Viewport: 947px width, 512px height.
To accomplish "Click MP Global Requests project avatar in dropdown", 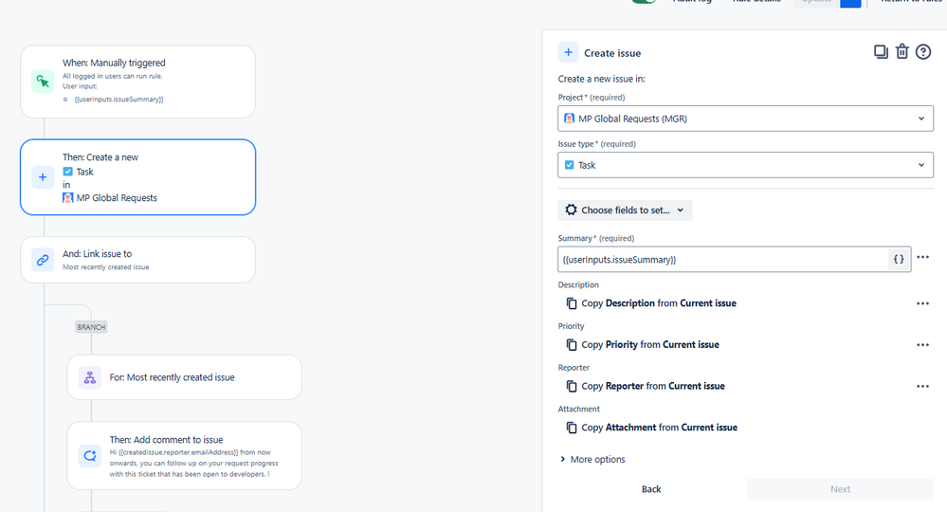I will pyautogui.click(x=569, y=119).
